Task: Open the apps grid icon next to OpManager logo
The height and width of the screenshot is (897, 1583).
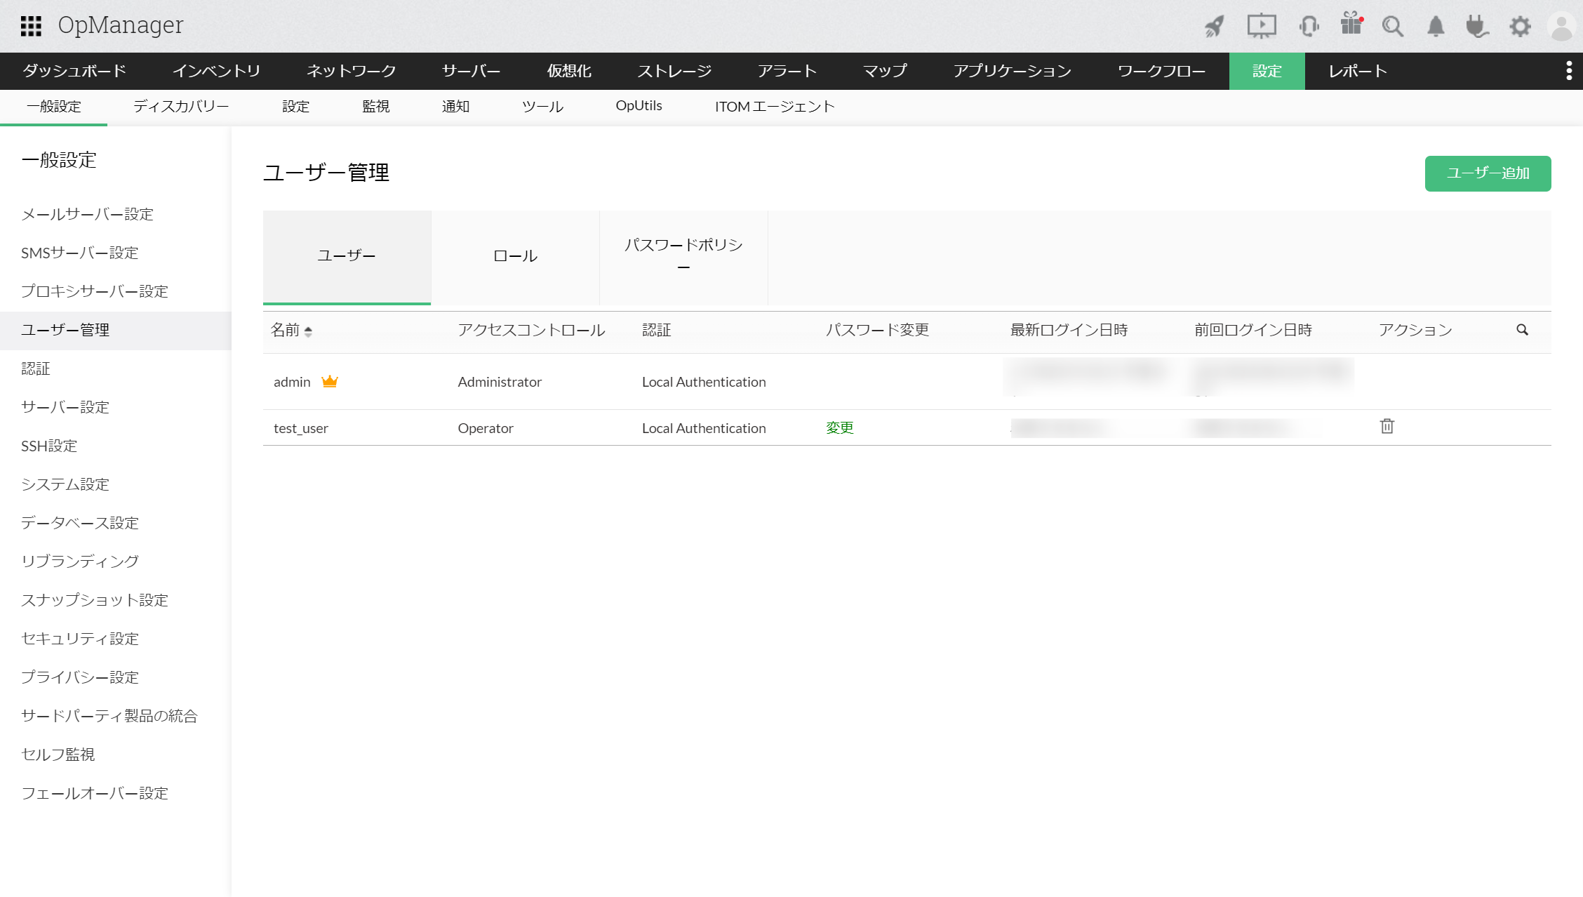Action: click(31, 25)
